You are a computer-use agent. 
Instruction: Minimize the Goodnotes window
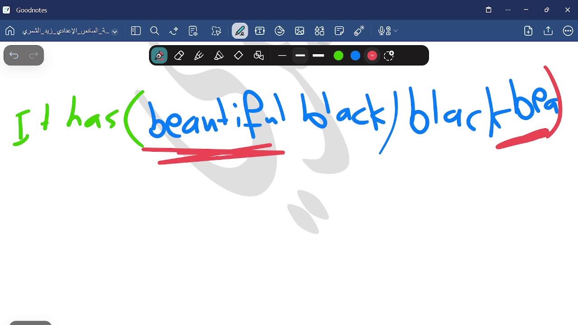526,10
